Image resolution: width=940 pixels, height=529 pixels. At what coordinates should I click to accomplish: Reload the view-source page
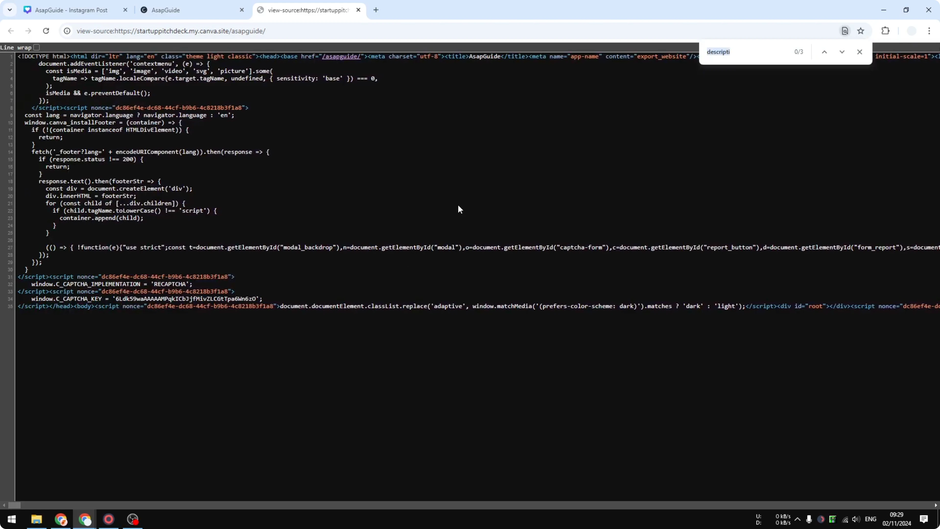(46, 31)
